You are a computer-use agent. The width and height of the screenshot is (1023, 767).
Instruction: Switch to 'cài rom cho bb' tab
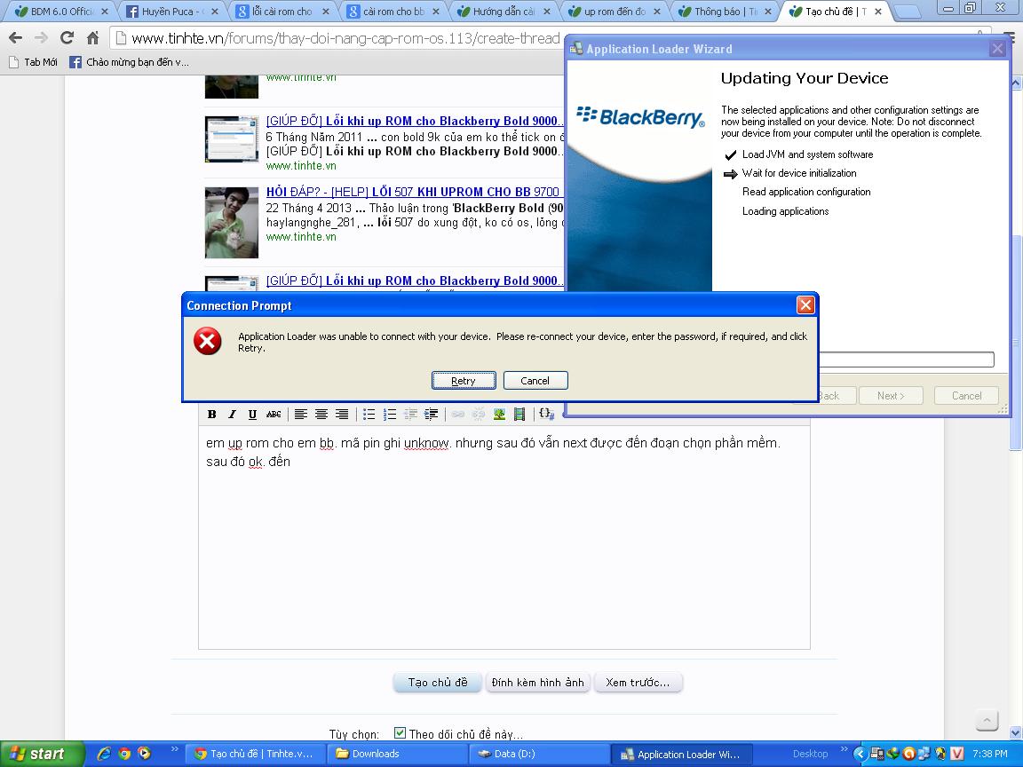click(393, 11)
